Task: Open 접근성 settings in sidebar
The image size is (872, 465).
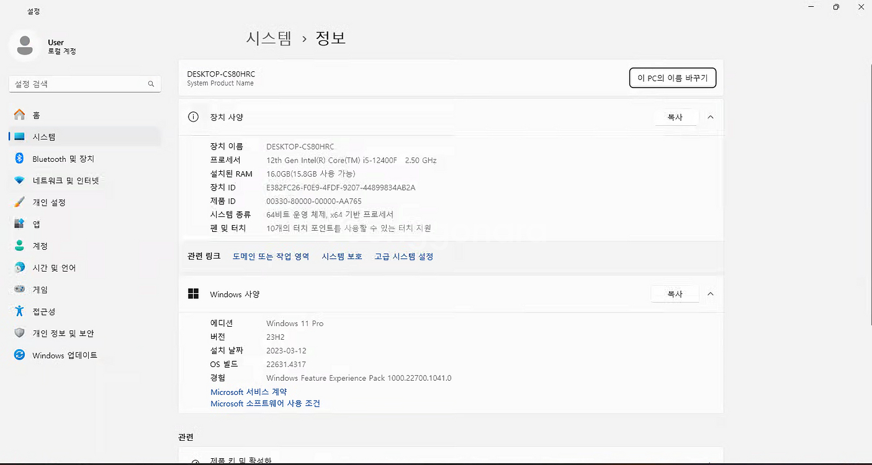Action: click(85, 311)
